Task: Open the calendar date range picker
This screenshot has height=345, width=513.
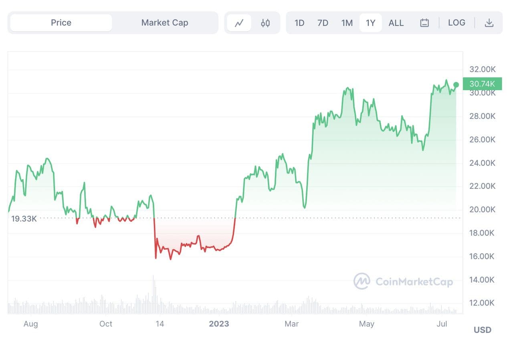Action: click(x=424, y=23)
